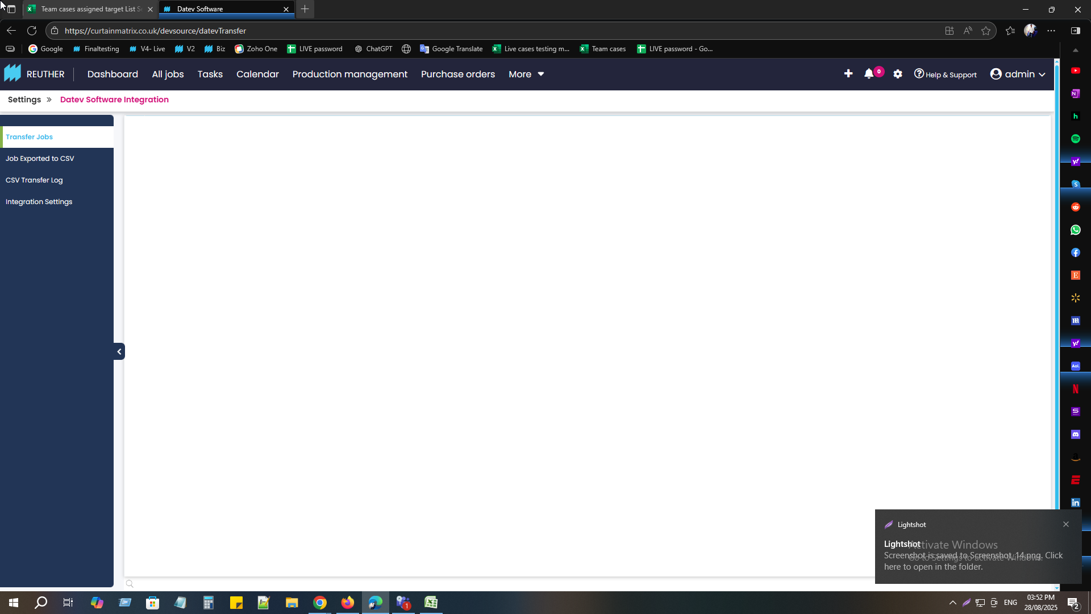
Task: Click Settings in the breadcrumb
Action: (x=24, y=99)
